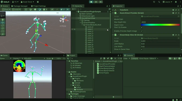The height and width of the screenshot is (101, 182).
Task: Pause the running game
Action: pyautogui.click(x=96, y=2)
